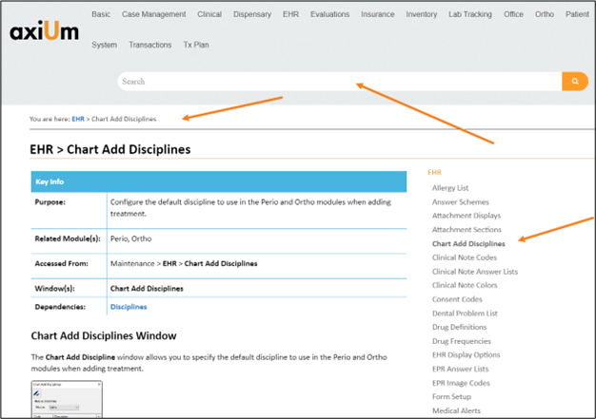Go to Consent Codes topic
This screenshot has width=596, height=419.
457,299
